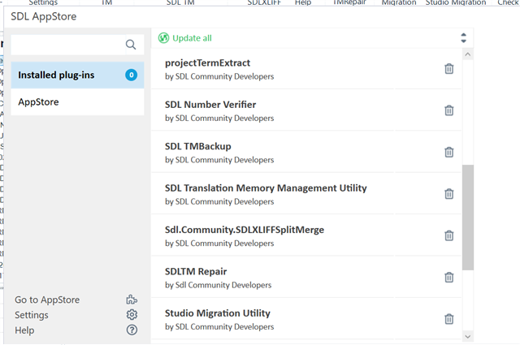Click the scrollbar up arrow
Image resolution: width=520 pixels, height=345 pixels.
(468, 54)
